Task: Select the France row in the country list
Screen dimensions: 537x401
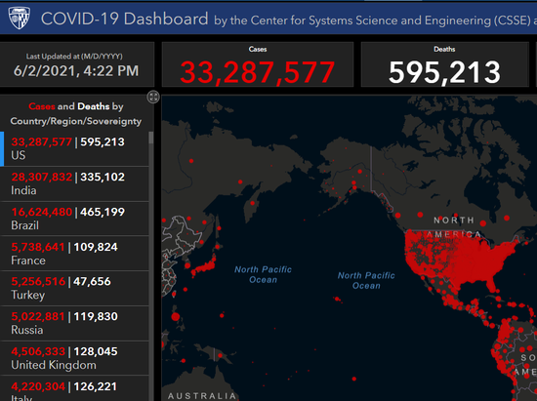Action: (x=74, y=254)
